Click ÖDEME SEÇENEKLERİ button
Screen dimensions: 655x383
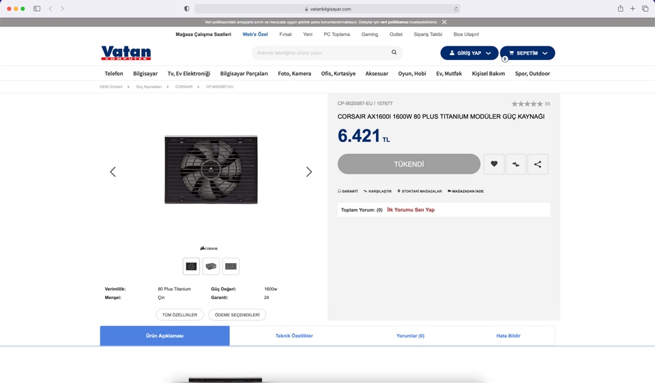(x=237, y=315)
